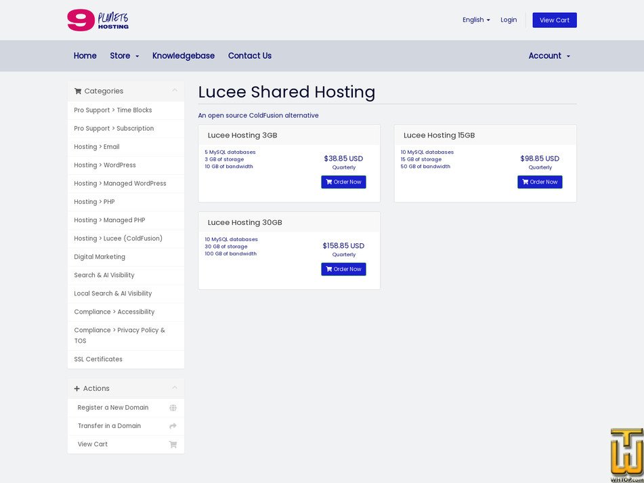
Task: Select Pro Support > Subscription category
Action: click(x=126, y=129)
